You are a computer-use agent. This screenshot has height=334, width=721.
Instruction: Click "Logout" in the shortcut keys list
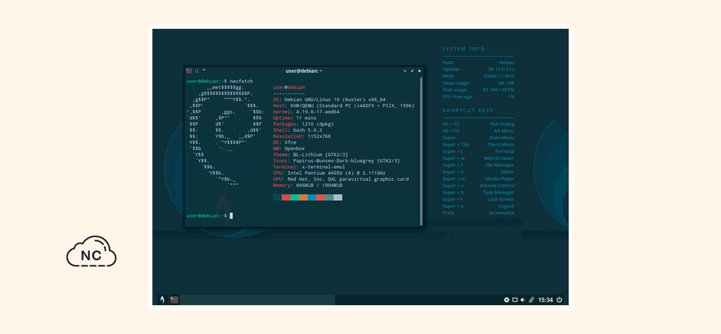tap(506, 206)
